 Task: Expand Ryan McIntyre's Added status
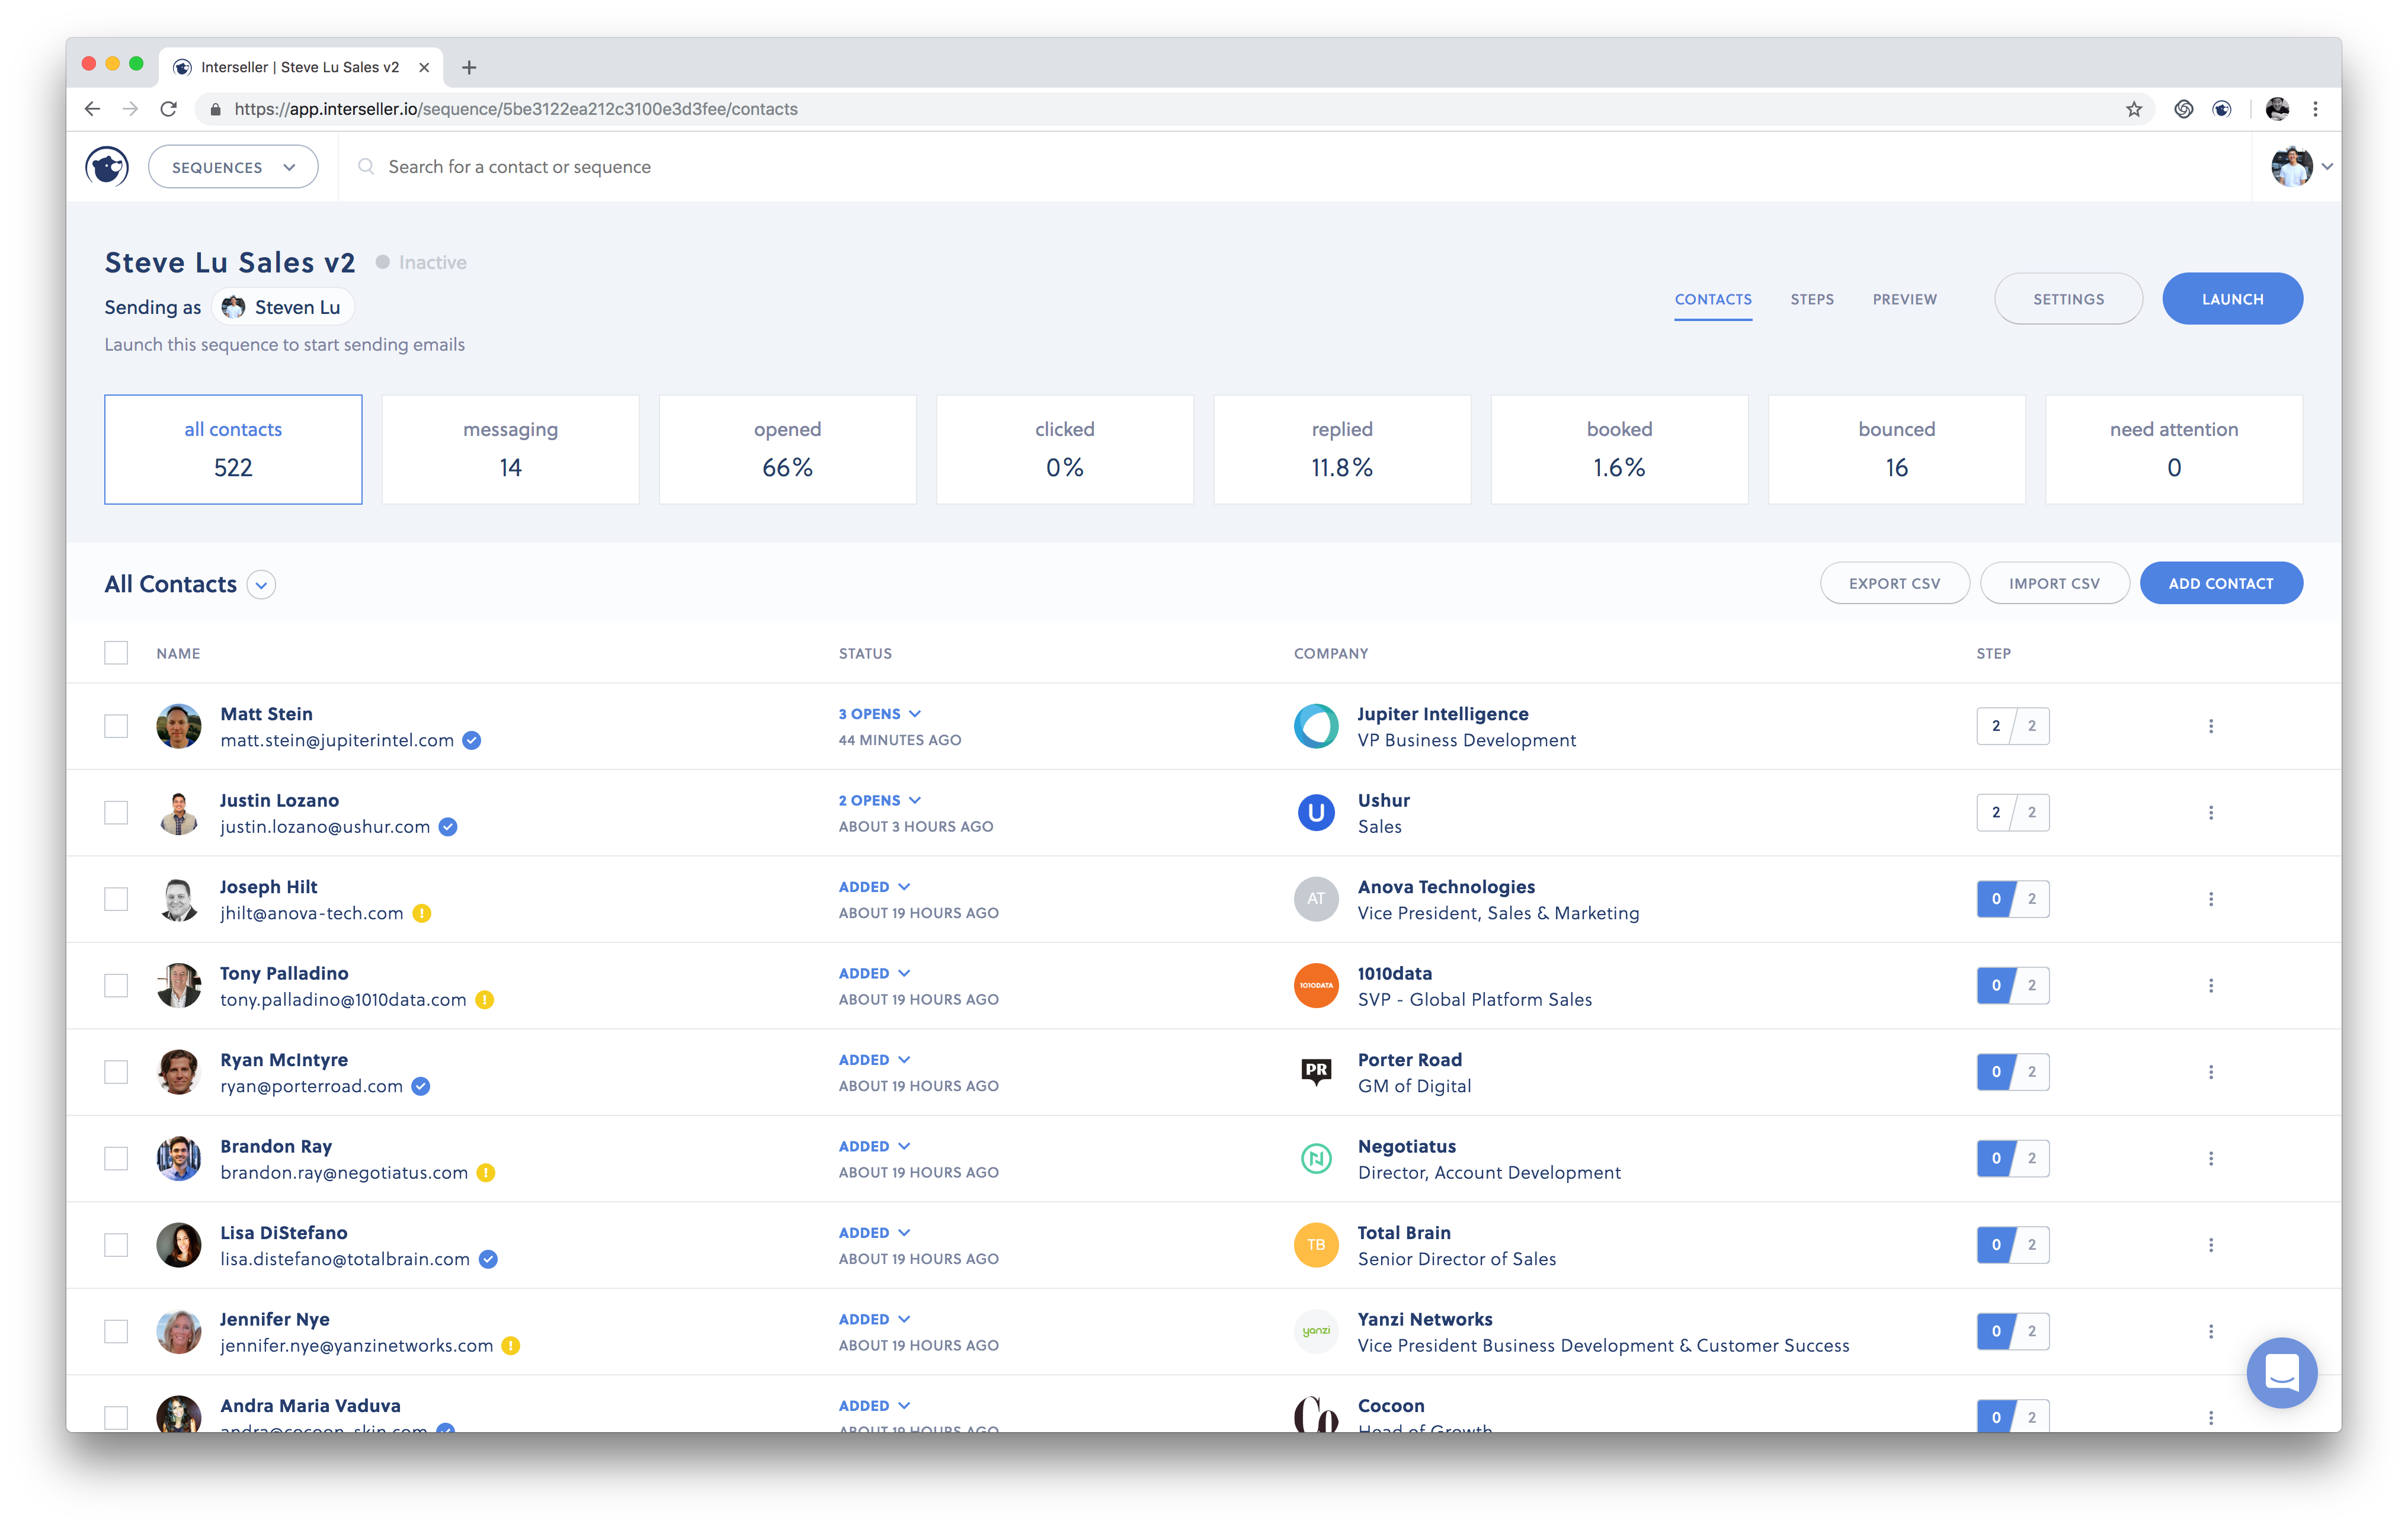[x=875, y=1060]
